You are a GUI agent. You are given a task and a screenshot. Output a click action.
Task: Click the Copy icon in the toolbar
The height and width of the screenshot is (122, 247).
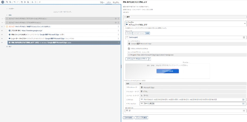point(22,2)
